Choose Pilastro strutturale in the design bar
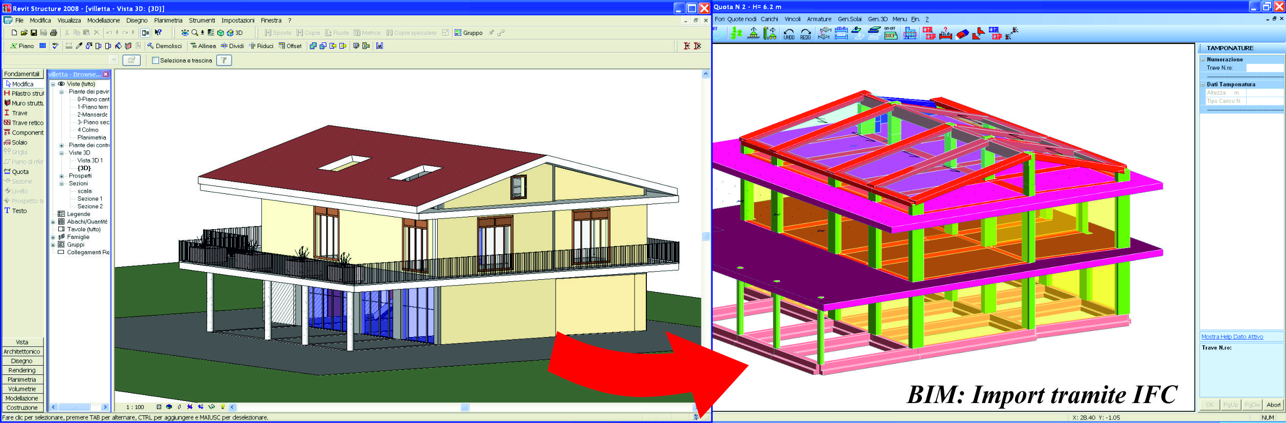This screenshot has height=423, width=1286. 24,94
